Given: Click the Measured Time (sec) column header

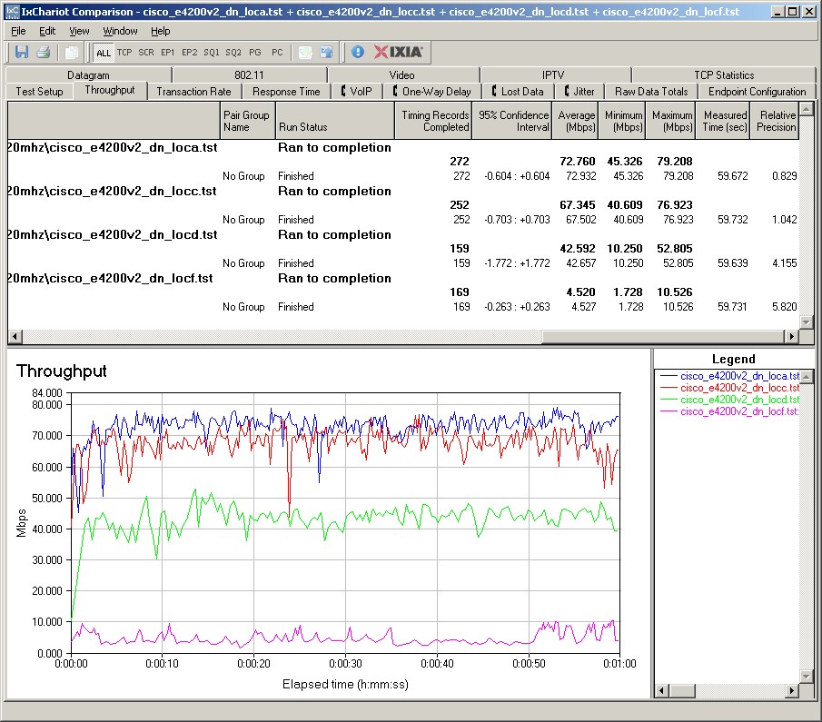Looking at the screenshot, I should point(723,121).
